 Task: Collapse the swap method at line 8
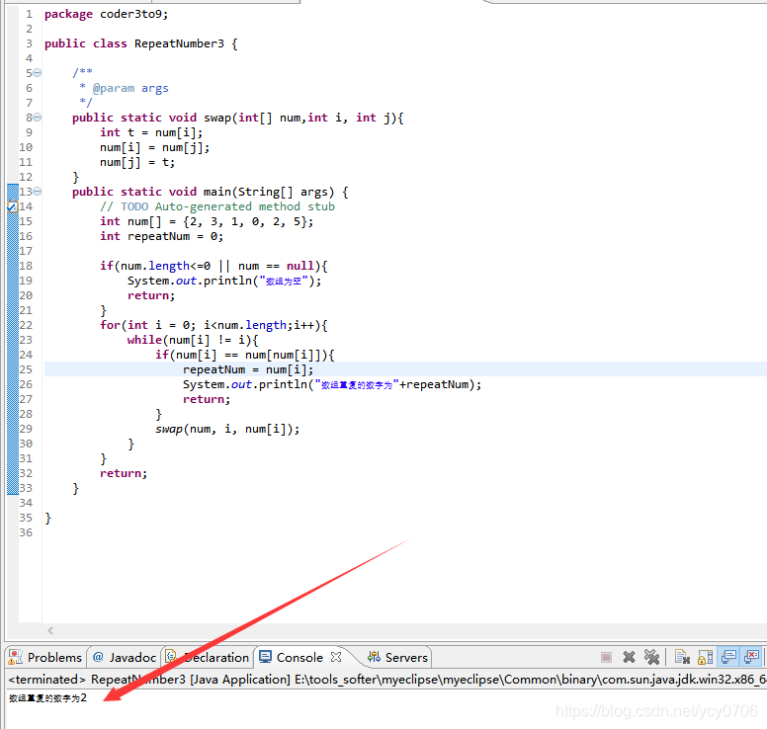[38, 118]
